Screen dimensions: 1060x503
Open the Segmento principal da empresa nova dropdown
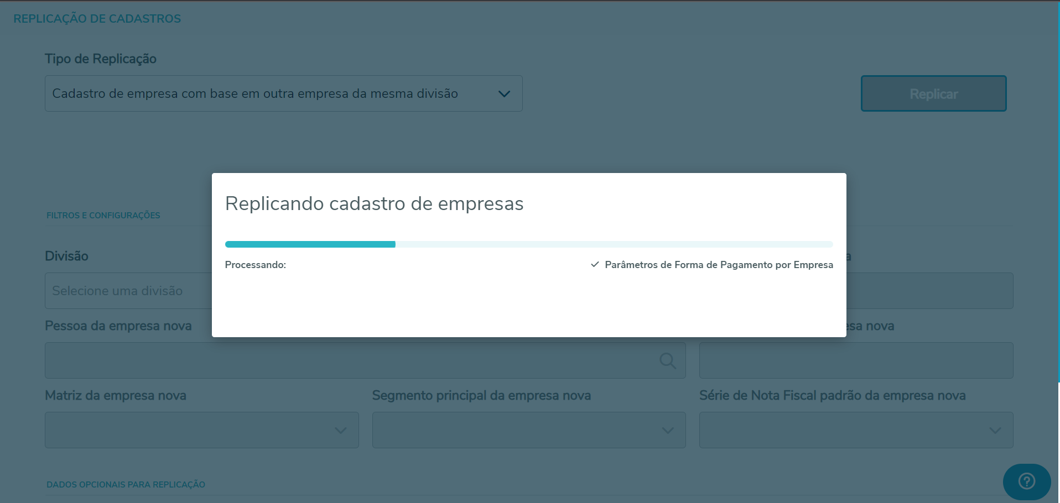pyautogui.click(x=528, y=430)
